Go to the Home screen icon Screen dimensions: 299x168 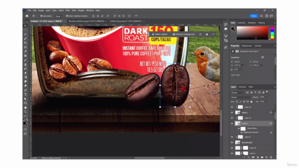pyautogui.click(x=27, y=16)
